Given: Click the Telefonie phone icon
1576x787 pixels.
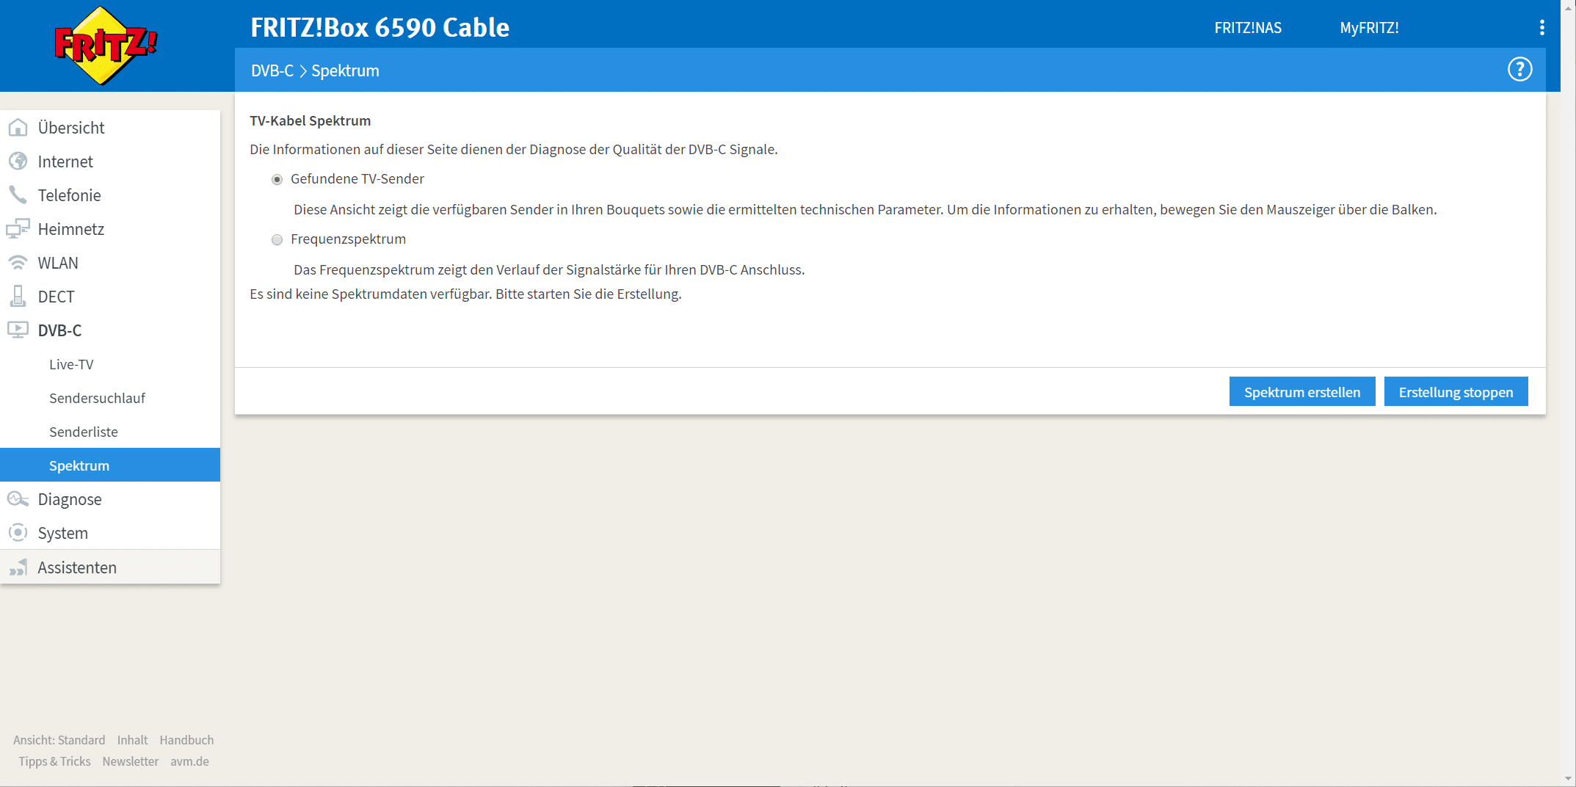Looking at the screenshot, I should click(18, 195).
